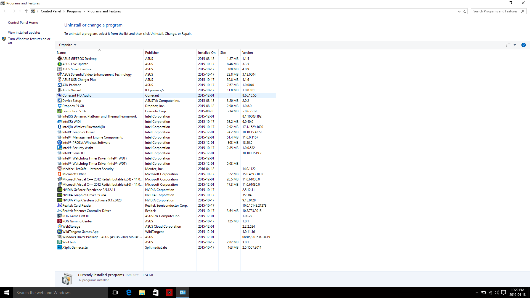
Task: Click the ASUS Live Update icon
Action: pos(59,64)
